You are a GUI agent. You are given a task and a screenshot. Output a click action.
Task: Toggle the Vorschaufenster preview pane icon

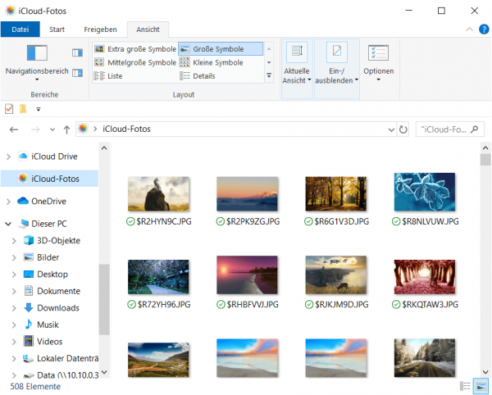click(77, 52)
